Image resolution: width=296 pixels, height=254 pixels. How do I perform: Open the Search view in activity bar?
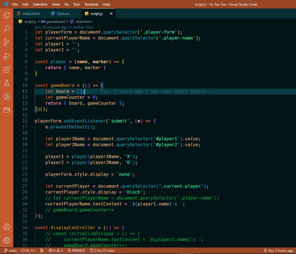click(6, 29)
